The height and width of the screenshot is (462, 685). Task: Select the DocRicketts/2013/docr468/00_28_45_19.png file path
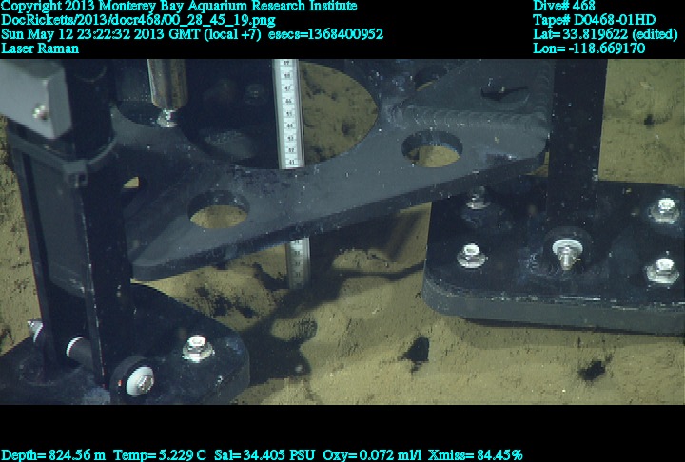pyautogui.click(x=139, y=20)
